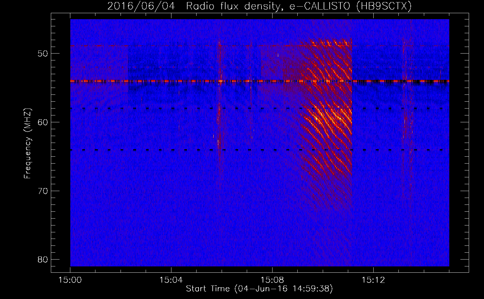
Task: Click the horizontal red interference line at 54 MHz
Action: pos(260,81)
